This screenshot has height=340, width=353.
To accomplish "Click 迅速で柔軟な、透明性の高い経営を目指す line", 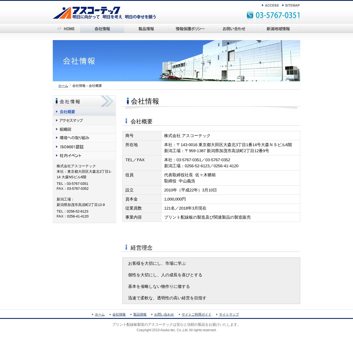I will 167,298.
